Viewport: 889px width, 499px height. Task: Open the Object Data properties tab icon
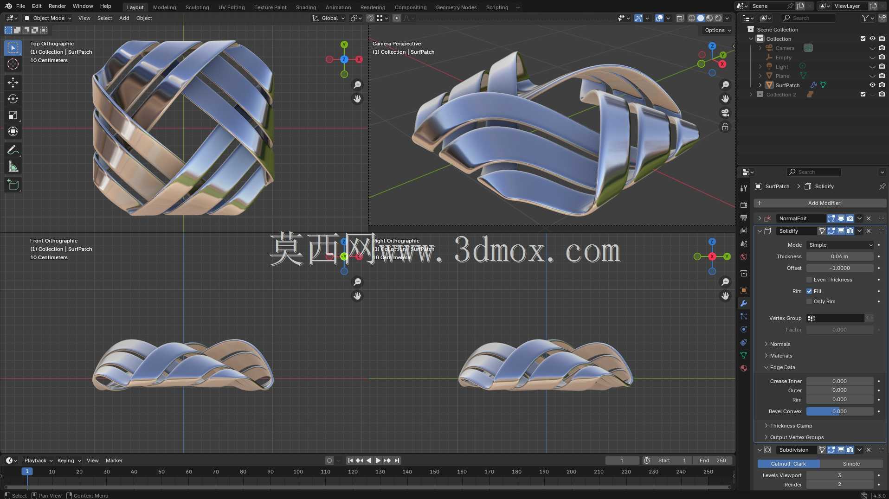click(744, 355)
